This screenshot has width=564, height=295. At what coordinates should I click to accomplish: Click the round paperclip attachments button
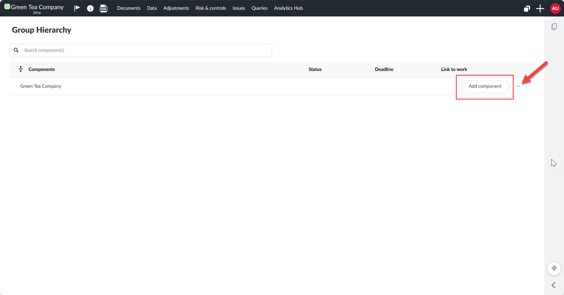click(x=554, y=269)
